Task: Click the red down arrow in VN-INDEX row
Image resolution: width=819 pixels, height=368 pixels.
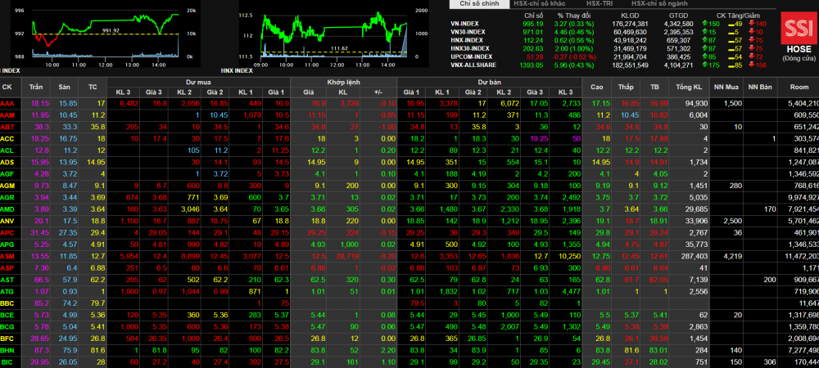Action: 751,24
